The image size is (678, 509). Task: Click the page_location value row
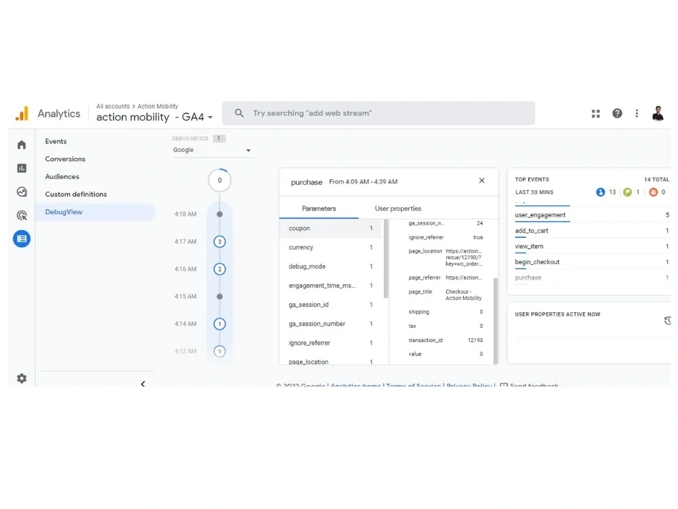pyautogui.click(x=445, y=257)
